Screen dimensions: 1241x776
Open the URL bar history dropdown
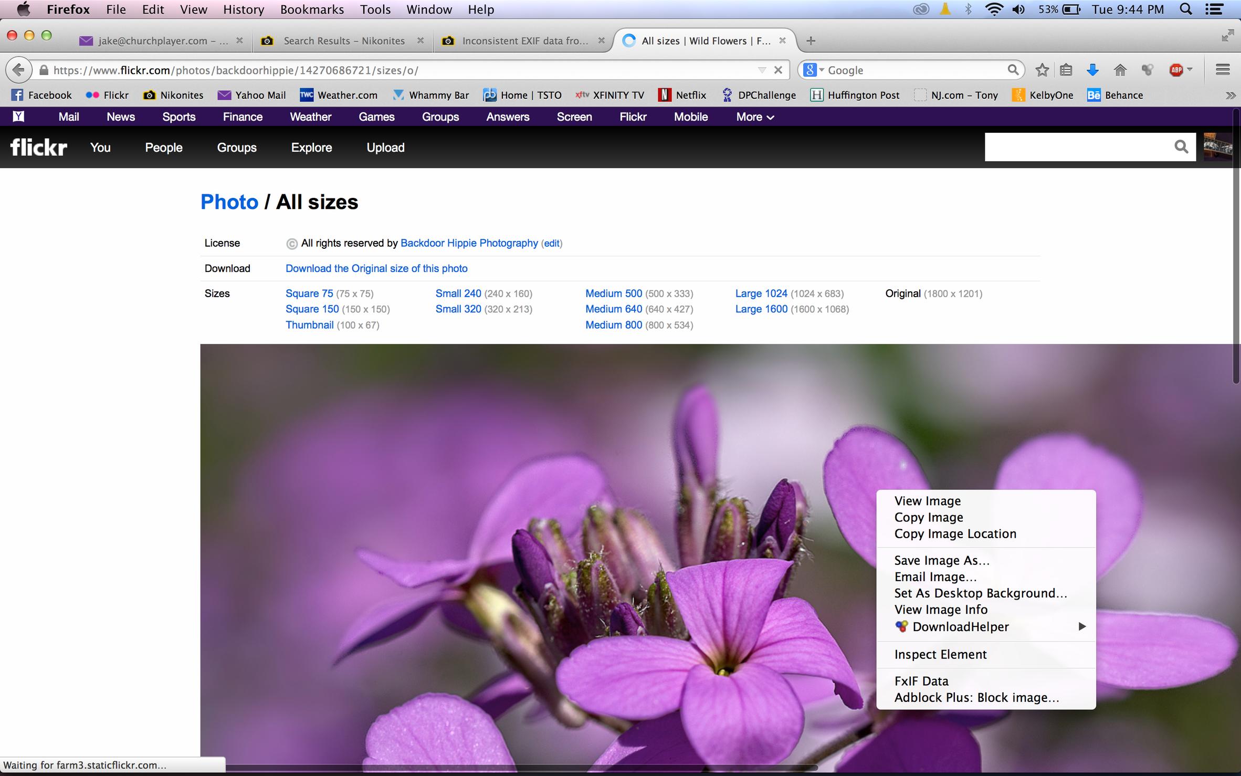click(762, 70)
